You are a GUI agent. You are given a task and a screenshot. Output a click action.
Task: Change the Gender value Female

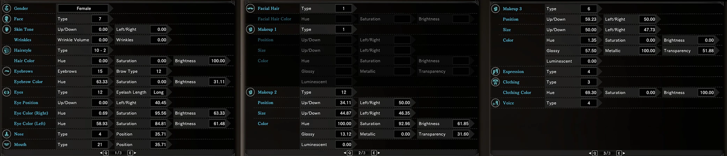[83, 8]
